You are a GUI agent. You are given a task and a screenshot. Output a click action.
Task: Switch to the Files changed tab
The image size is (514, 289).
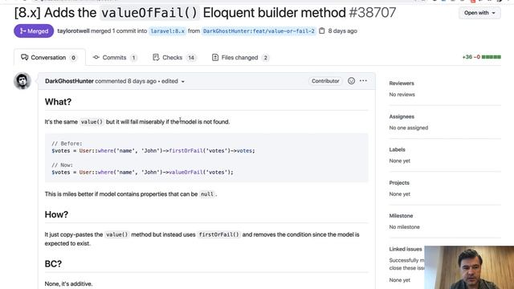point(240,57)
